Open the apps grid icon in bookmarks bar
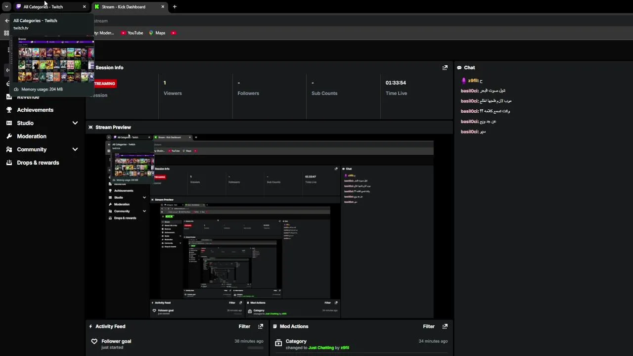Viewport: 633px width, 356px height. pyautogui.click(x=6, y=33)
